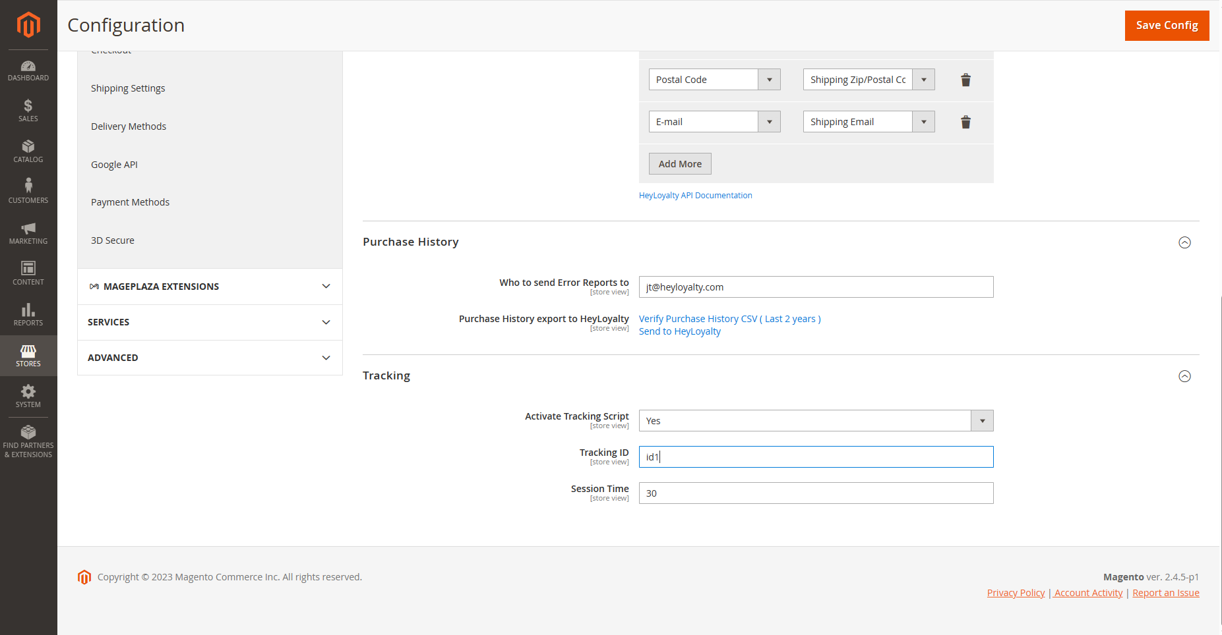Viewport: 1222px width, 635px height.
Task: Expand the Mageplaza Extensions section
Action: (210, 287)
